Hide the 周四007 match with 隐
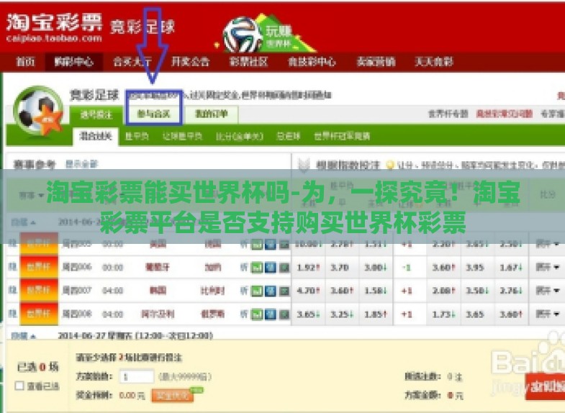The image size is (565, 413). 13,290
